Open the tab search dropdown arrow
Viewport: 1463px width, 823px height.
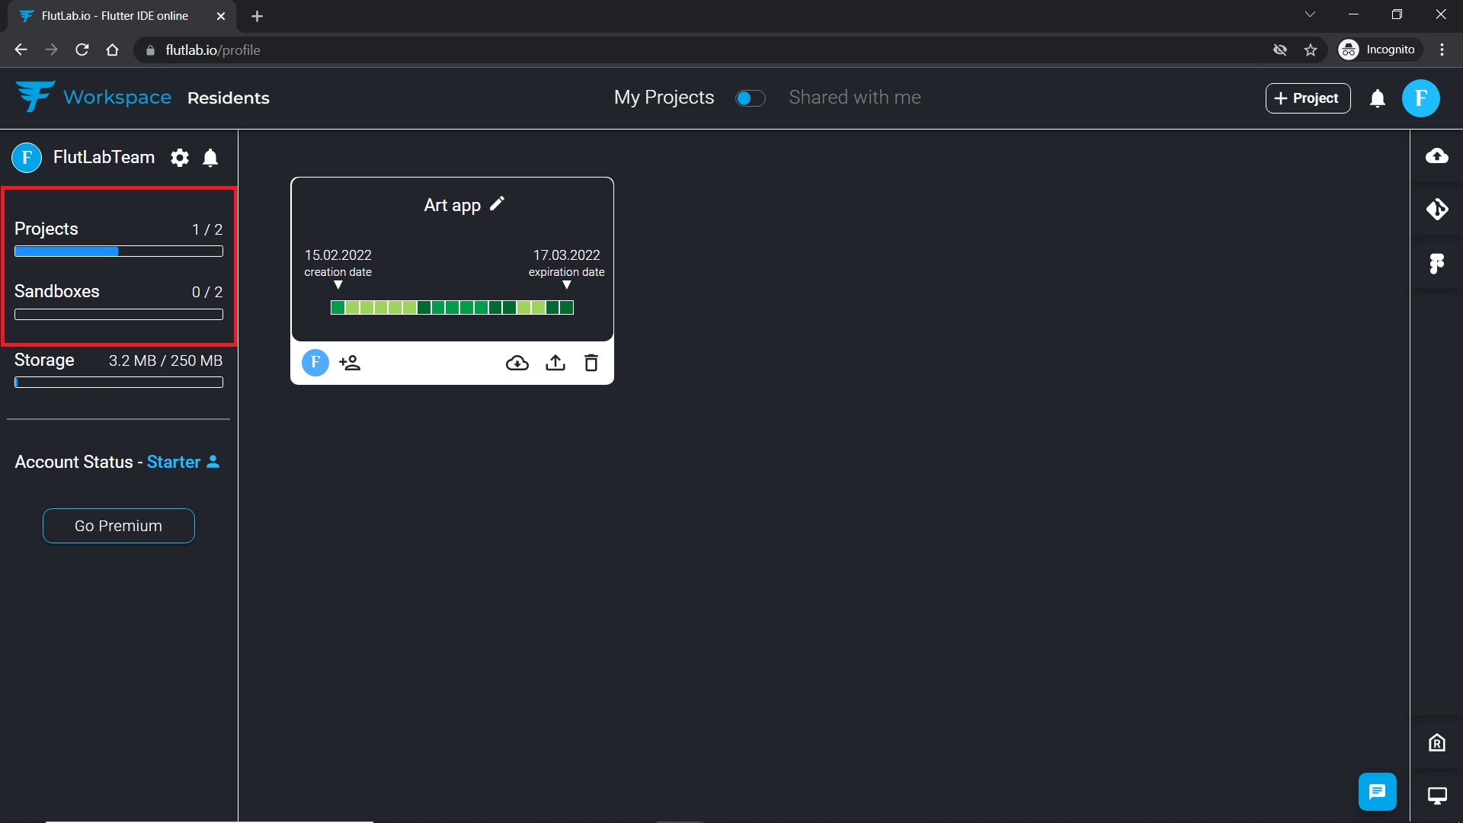pyautogui.click(x=1310, y=14)
